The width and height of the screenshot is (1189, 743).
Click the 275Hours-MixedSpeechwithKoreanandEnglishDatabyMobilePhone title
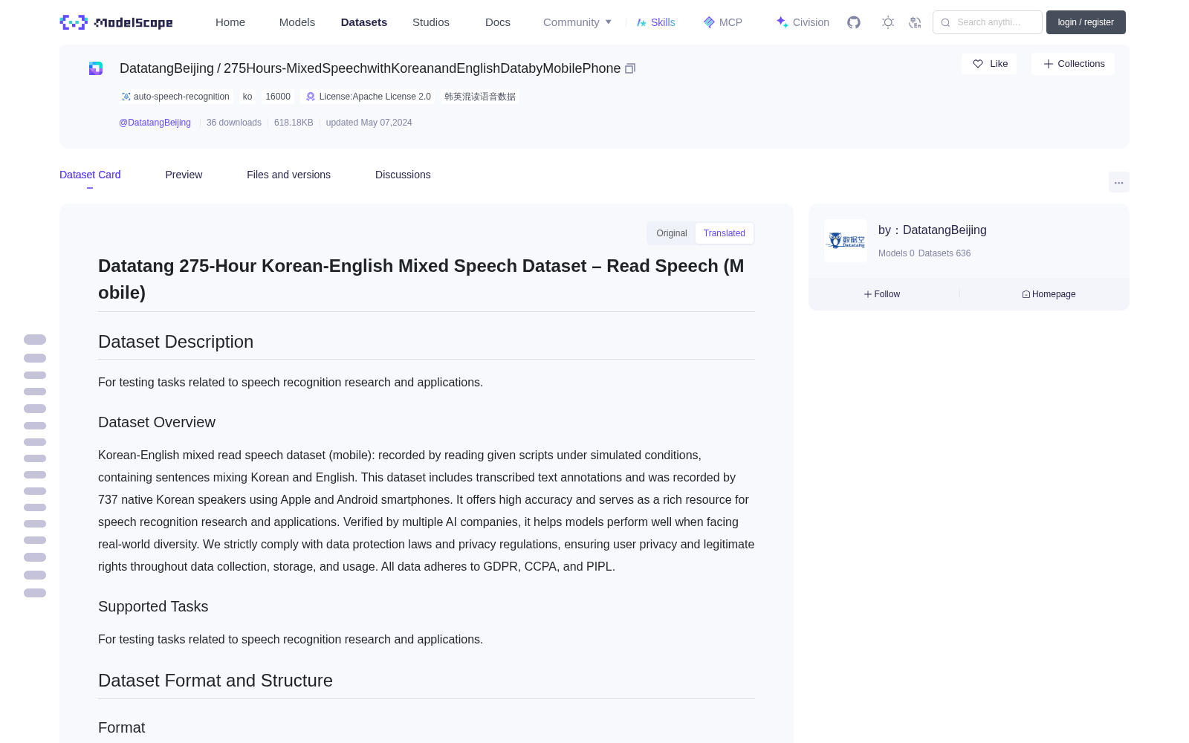coord(422,68)
